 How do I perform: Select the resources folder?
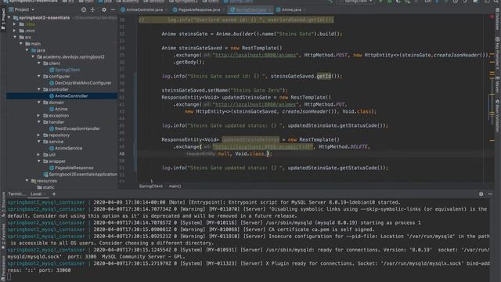[x=44, y=181]
